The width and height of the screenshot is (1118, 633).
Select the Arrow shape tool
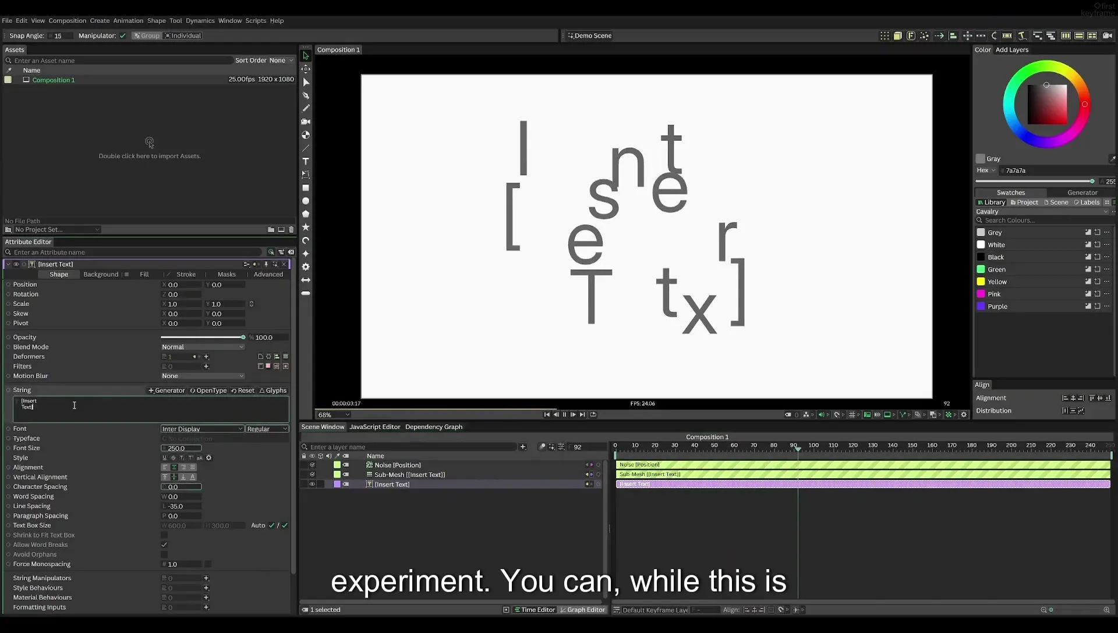[x=306, y=280]
